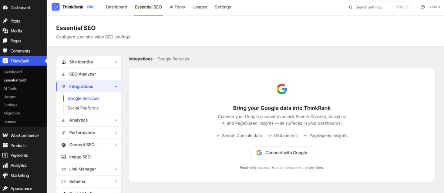Click the WordPress Analytics bar chart icon
444x193 pixels.
pyautogui.click(x=5, y=165)
